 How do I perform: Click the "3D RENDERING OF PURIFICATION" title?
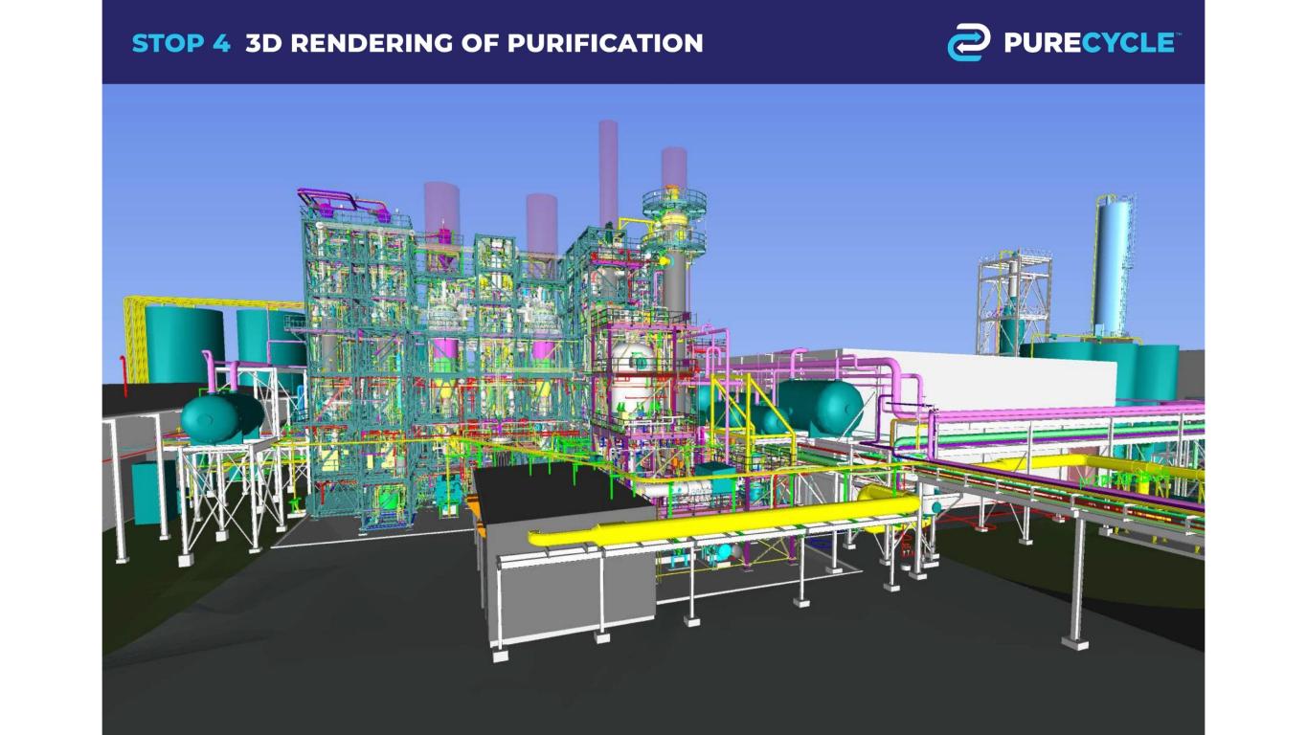[x=474, y=43]
